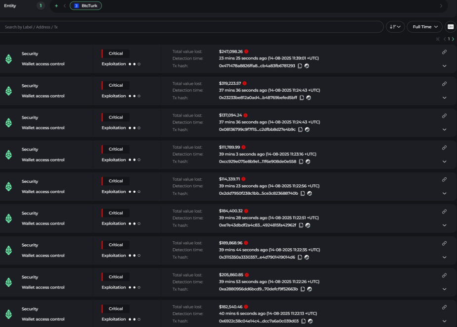Click red alert dot beside $319,223.57
457x327 pixels.
click(244, 83)
